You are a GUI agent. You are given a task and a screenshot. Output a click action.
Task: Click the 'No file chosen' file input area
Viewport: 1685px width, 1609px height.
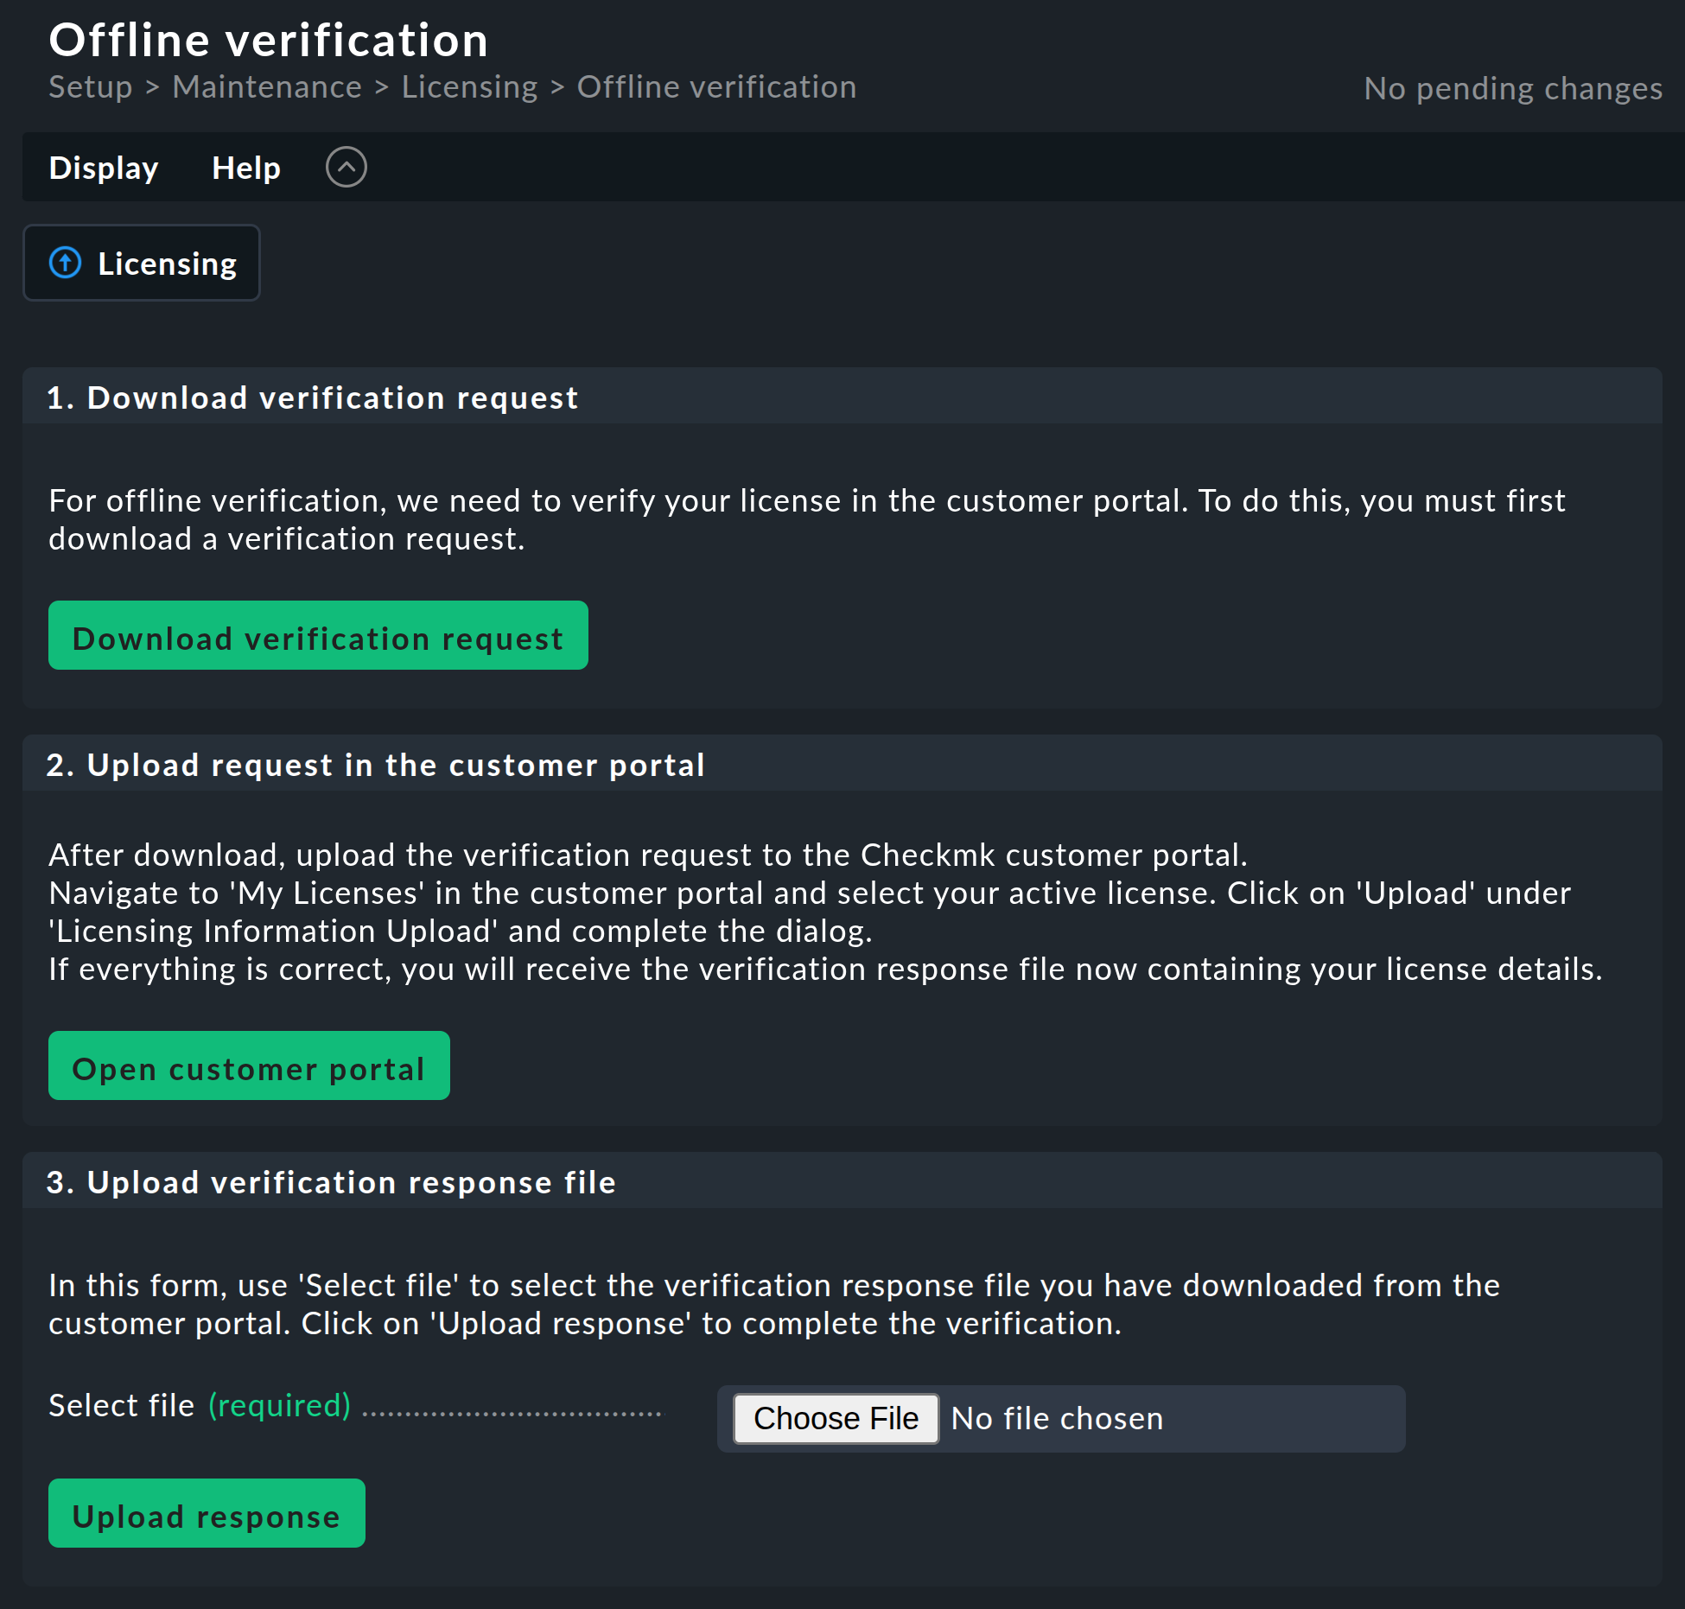click(1056, 1418)
